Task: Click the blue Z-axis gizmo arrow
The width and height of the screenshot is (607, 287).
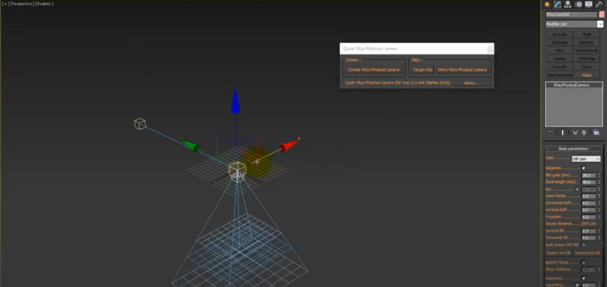Action: (x=235, y=101)
